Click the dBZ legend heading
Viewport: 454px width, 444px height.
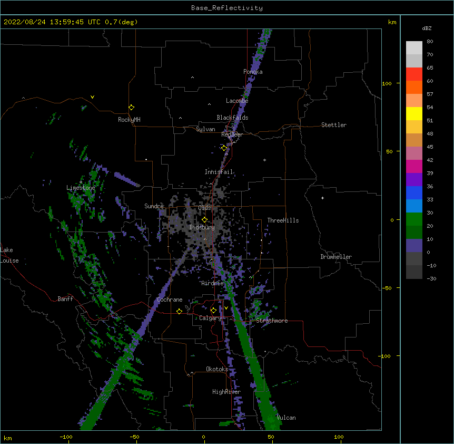click(427, 28)
